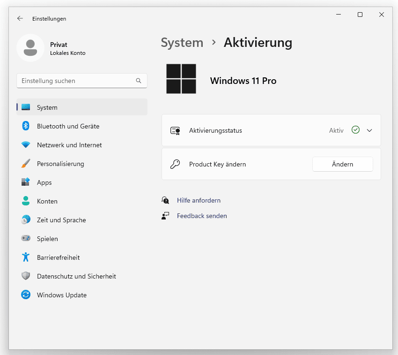398x355 pixels.
Task: Open Bluetooth und Geräte settings
Action: (x=82, y=126)
